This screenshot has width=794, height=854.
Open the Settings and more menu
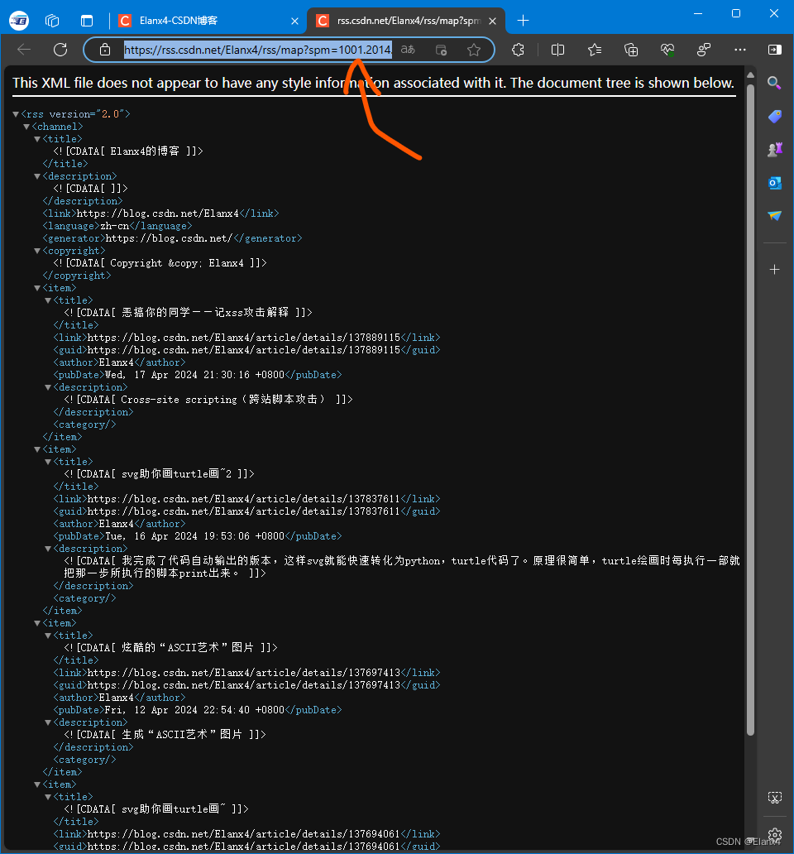point(740,50)
